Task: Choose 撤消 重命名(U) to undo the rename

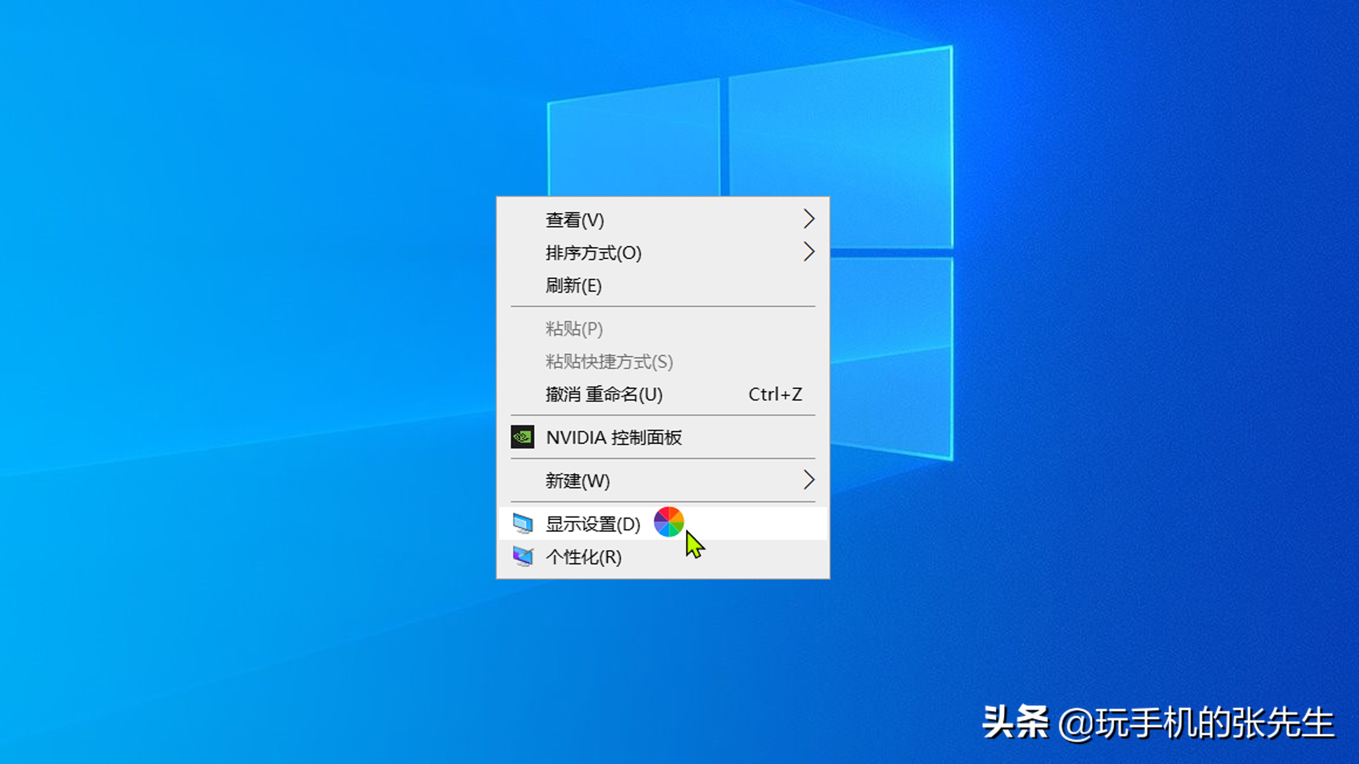Action: coord(663,394)
